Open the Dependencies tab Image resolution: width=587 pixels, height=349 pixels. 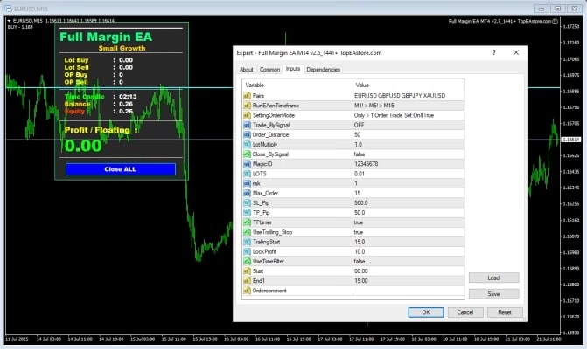[323, 70]
